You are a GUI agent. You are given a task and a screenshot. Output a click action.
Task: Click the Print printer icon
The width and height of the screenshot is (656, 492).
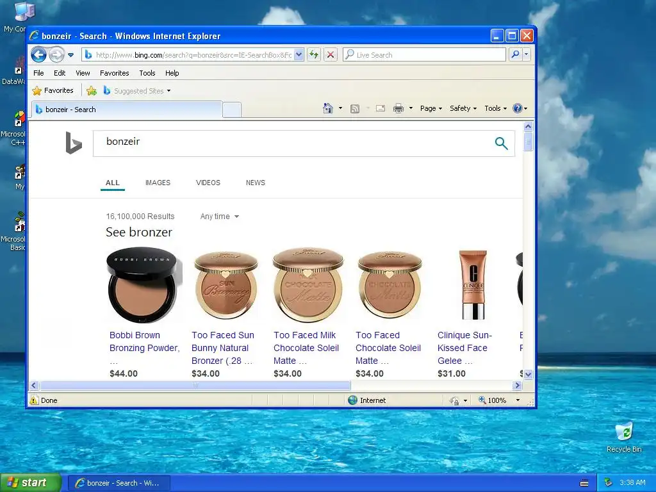pyautogui.click(x=398, y=108)
